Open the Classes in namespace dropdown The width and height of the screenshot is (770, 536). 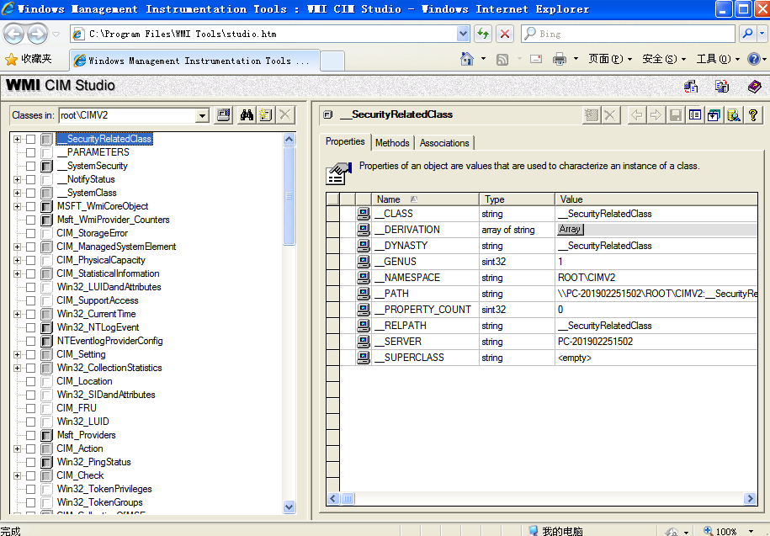tap(202, 116)
